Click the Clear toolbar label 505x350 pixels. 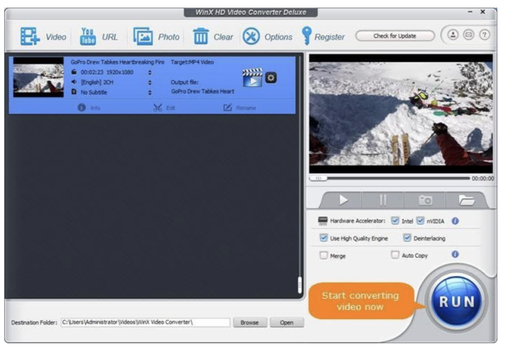coord(223,37)
